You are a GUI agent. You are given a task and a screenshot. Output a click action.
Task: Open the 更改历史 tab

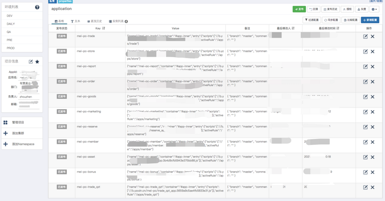click(94, 22)
